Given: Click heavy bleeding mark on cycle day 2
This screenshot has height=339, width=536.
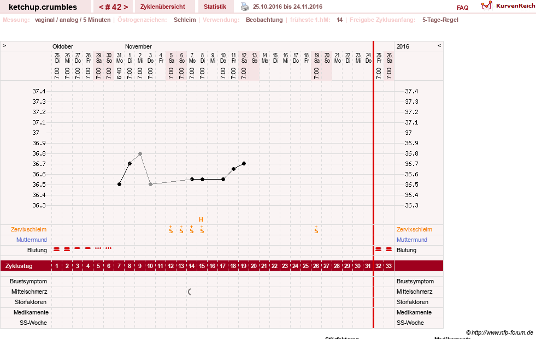Looking at the screenshot, I should tap(67, 249).
